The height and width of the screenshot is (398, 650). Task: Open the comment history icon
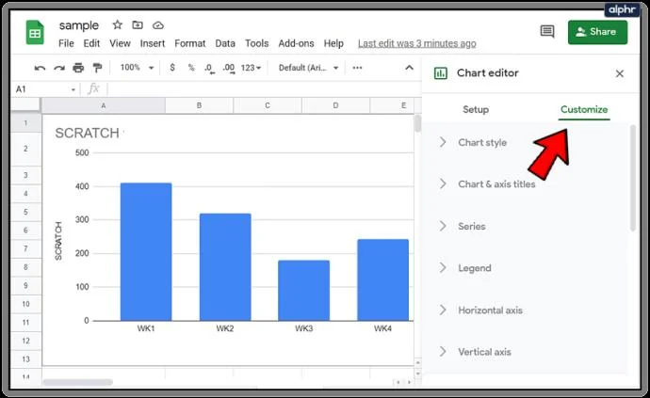(x=547, y=31)
